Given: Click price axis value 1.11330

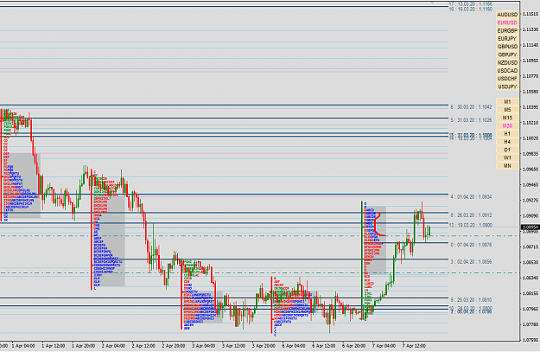Looking at the screenshot, I should pyautogui.click(x=530, y=29).
